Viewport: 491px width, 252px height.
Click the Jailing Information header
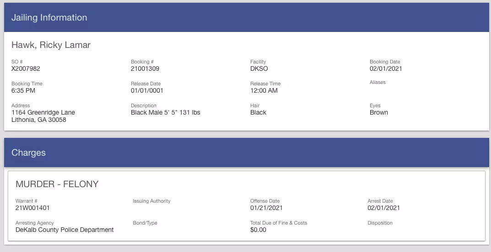coord(49,17)
